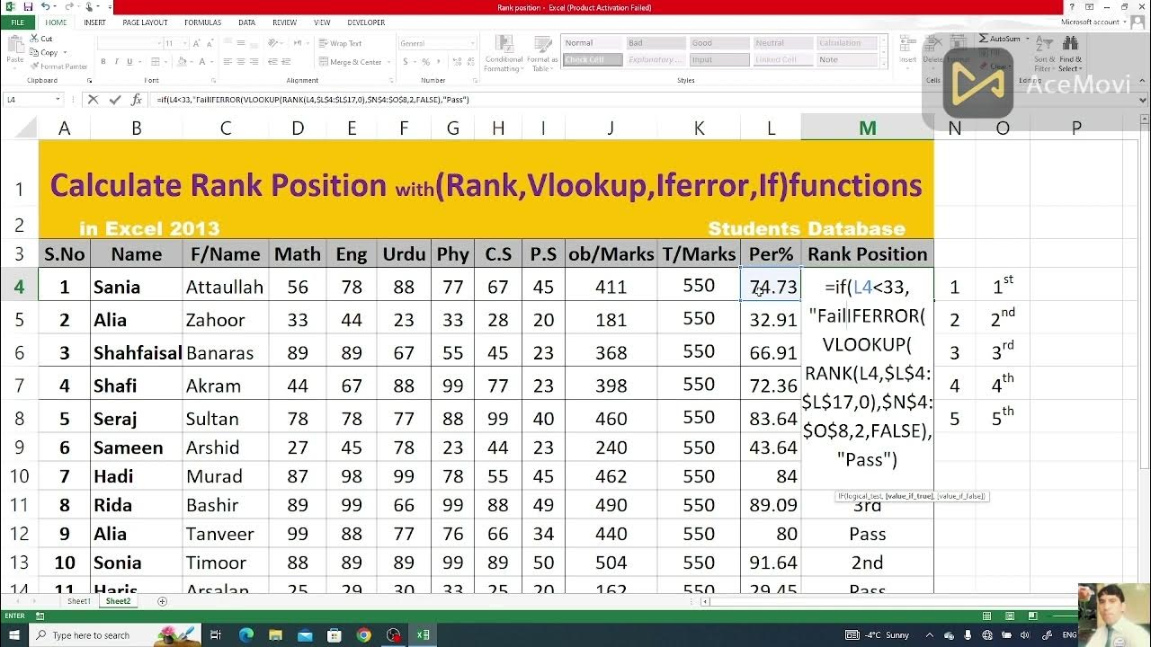Switch to the FORMULAS tab
Image resolution: width=1151 pixels, height=647 pixels.
202,22
